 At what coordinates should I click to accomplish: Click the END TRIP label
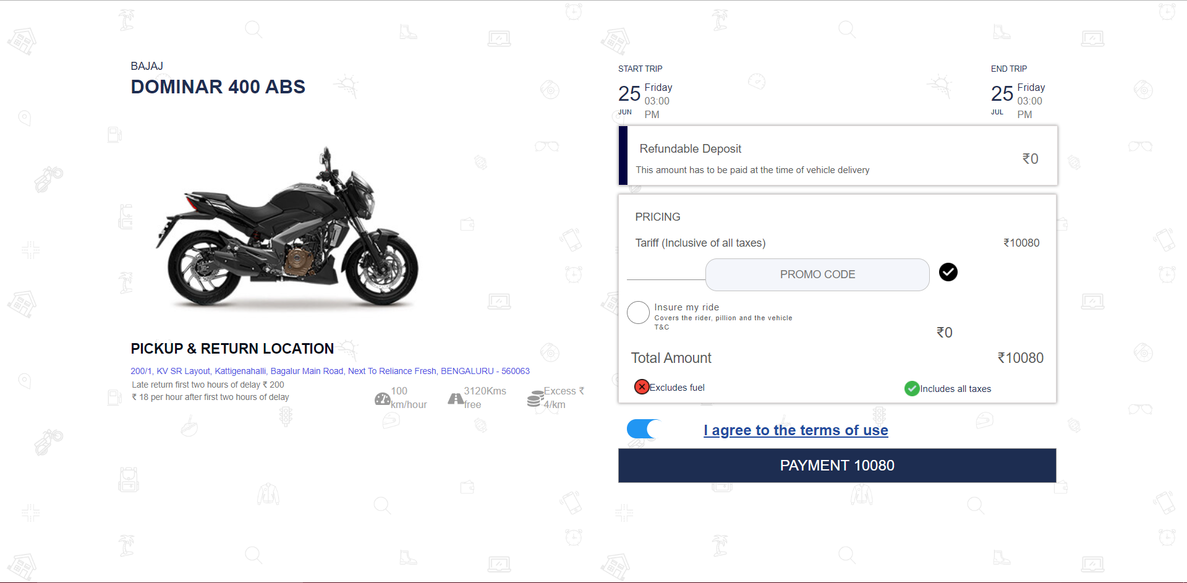click(1008, 69)
